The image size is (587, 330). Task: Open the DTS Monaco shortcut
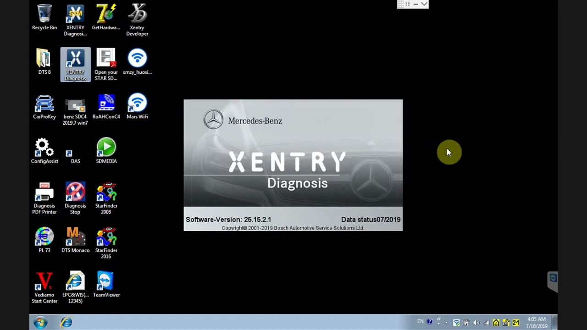[x=75, y=240]
